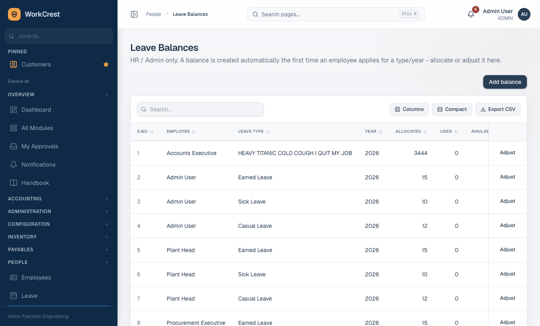The height and width of the screenshot is (326, 540).
Task: Click the Employees ID card icon
Action: (x=13, y=277)
